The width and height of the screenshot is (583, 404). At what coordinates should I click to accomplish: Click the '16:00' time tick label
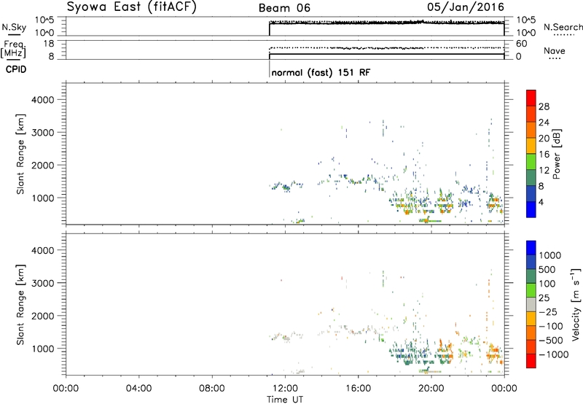(358, 389)
